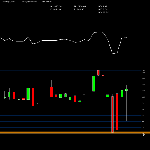Click the 'OL: 13.98' value
This screenshot has height=150, width=150.
coord(103,13)
